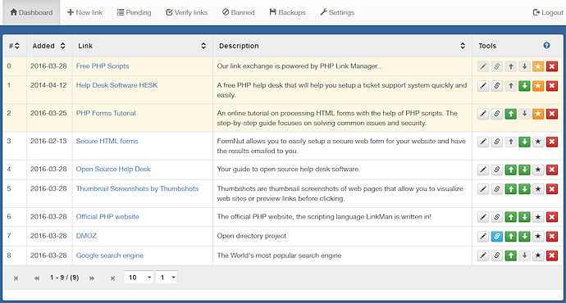Move PHP Forms Tutorial up
The width and height of the screenshot is (566, 303).
click(510, 114)
